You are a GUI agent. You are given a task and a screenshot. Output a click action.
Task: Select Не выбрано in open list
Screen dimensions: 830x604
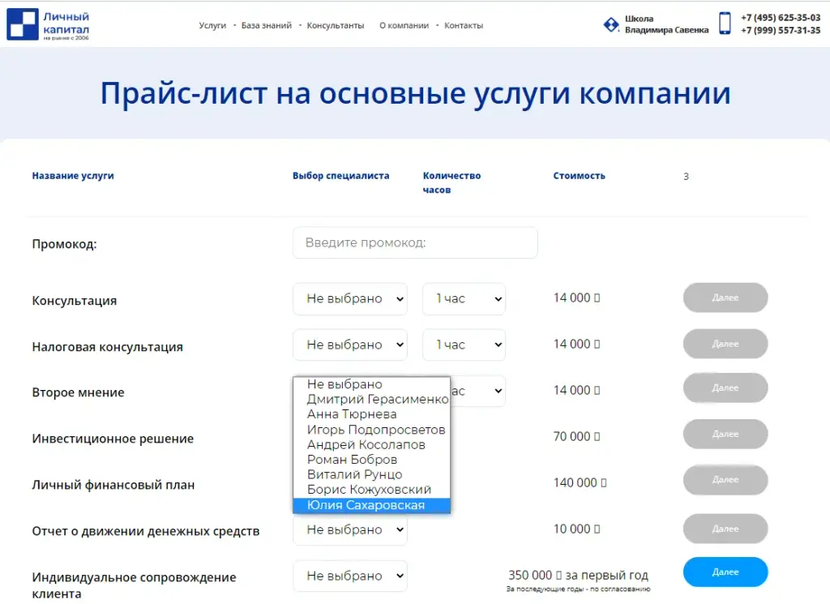coord(371,384)
